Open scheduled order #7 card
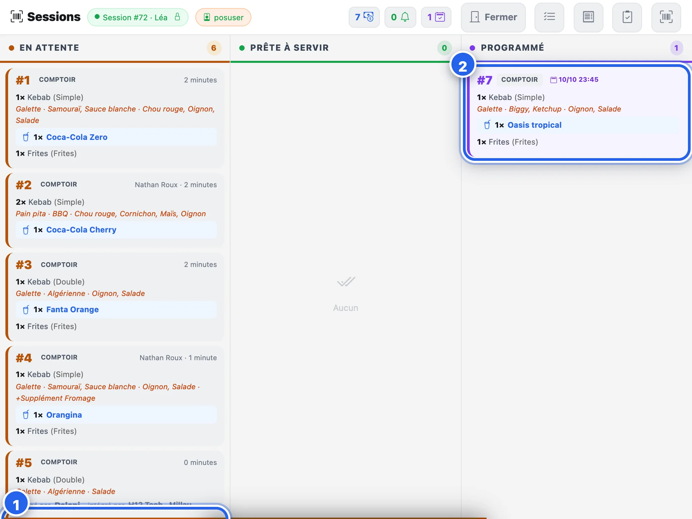This screenshot has width=692, height=519. tap(577, 112)
